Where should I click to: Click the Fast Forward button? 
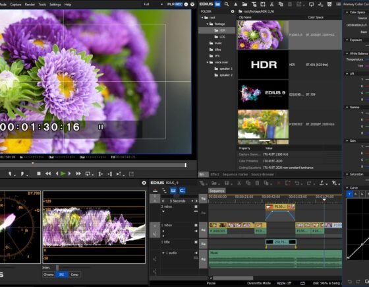(78, 174)
